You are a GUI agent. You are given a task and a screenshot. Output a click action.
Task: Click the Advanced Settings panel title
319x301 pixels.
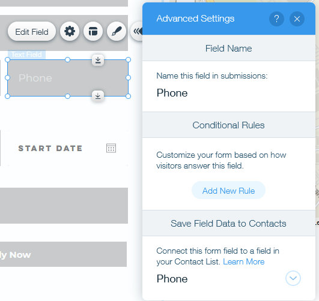pyautogui.click(x=195, y=19)
